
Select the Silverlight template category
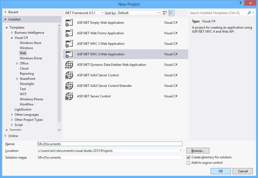27,84
